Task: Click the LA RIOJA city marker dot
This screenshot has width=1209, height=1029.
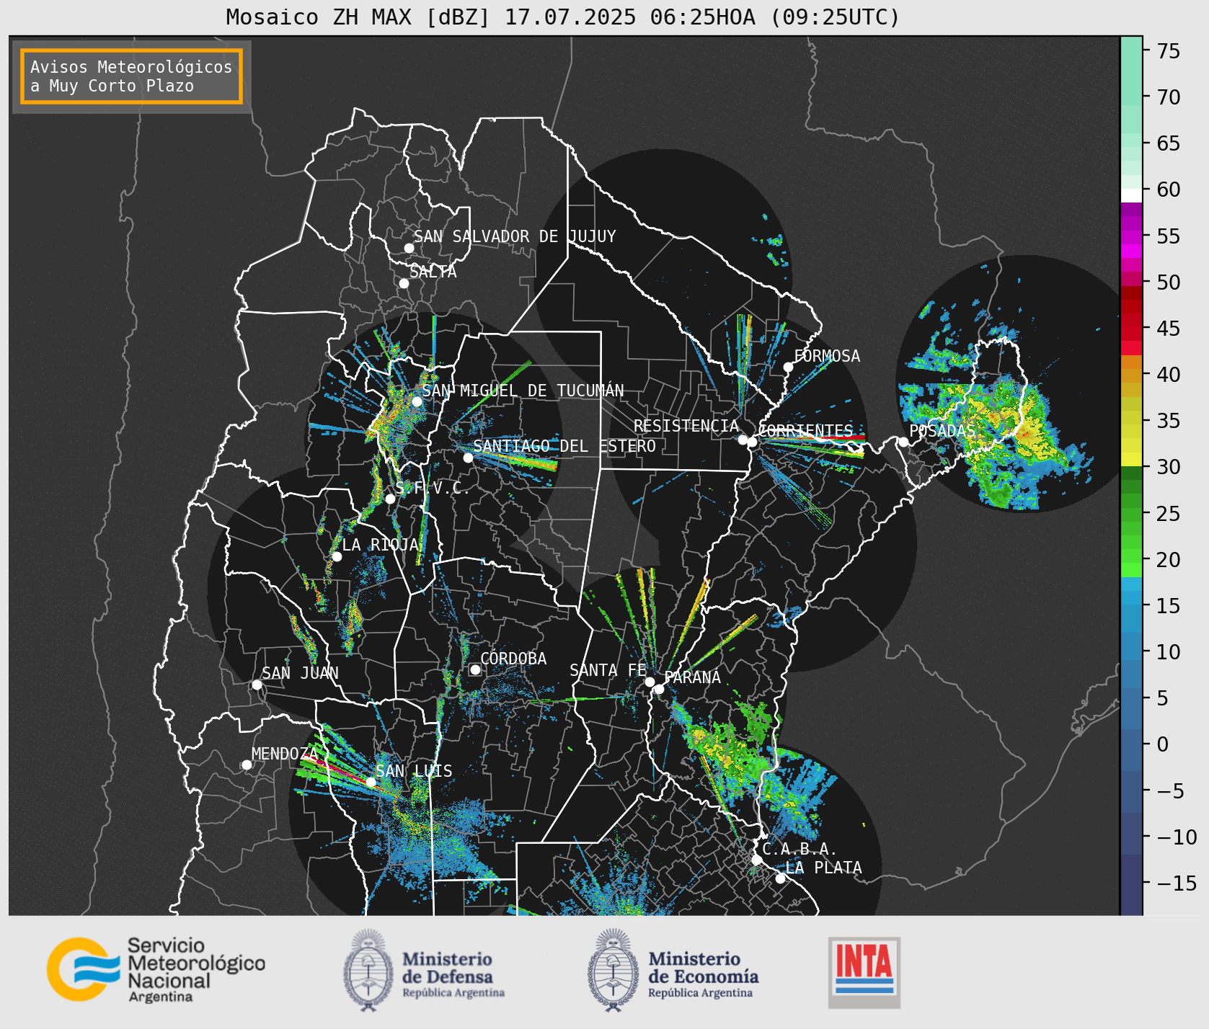Action: point(337,556)
